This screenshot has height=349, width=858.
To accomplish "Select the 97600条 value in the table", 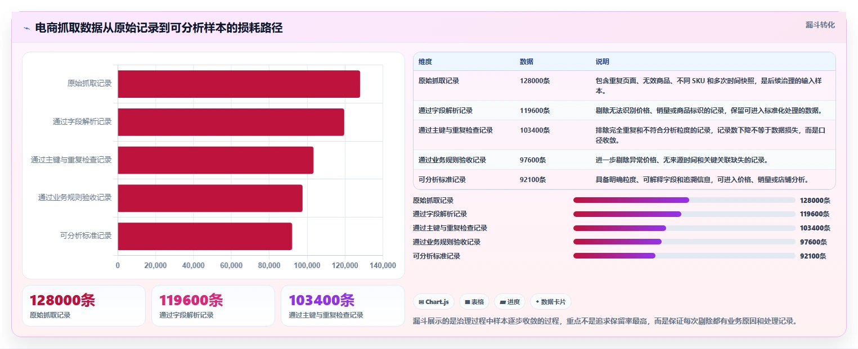I will 533,160.
